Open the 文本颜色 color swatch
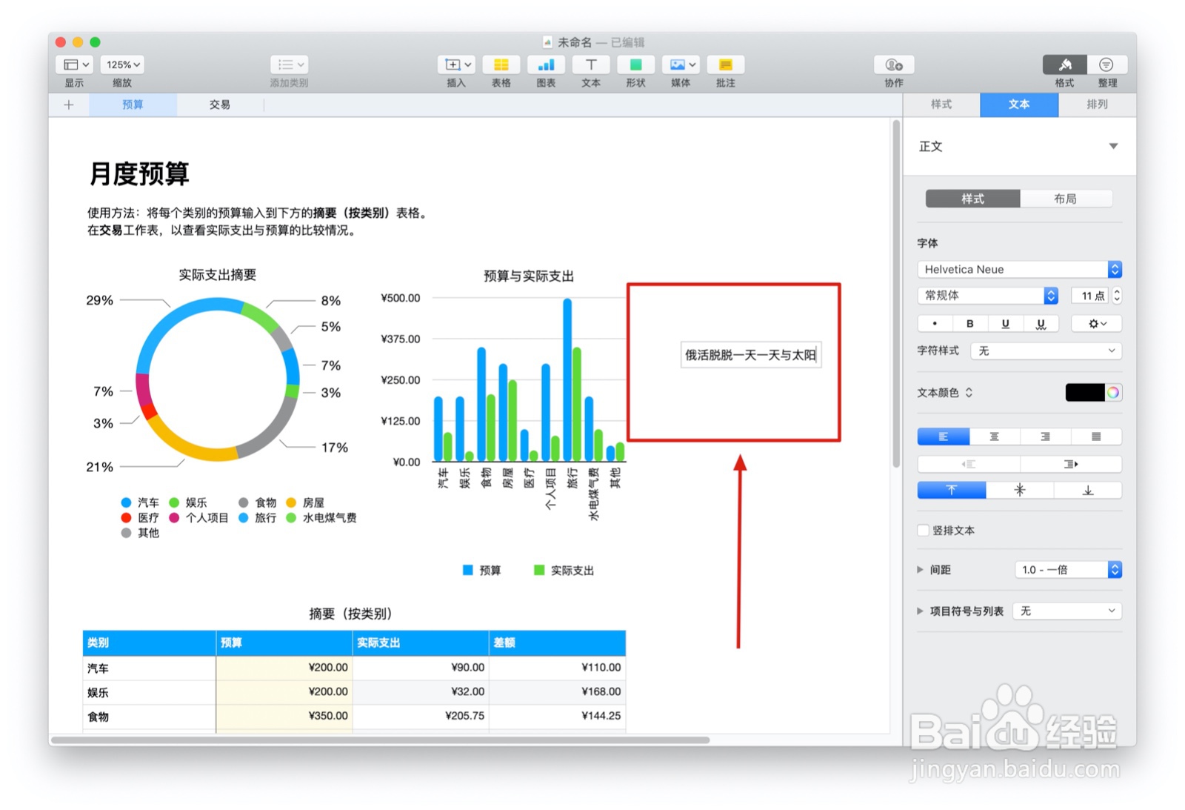The image size is (1185, 810). point(1086,393)
